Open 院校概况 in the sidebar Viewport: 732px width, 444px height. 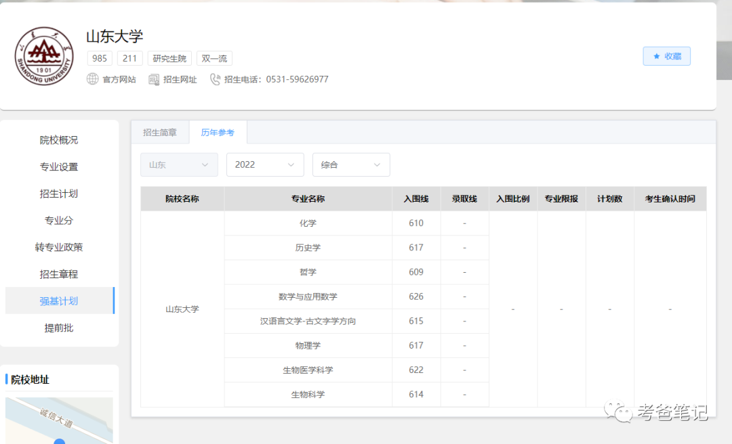59,140
